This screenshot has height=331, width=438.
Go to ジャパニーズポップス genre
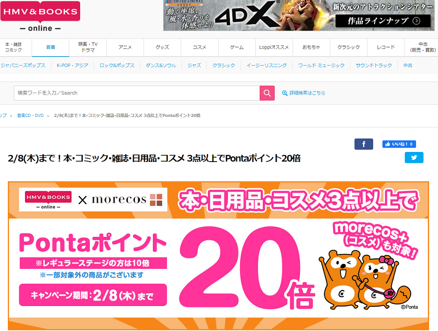23,65
